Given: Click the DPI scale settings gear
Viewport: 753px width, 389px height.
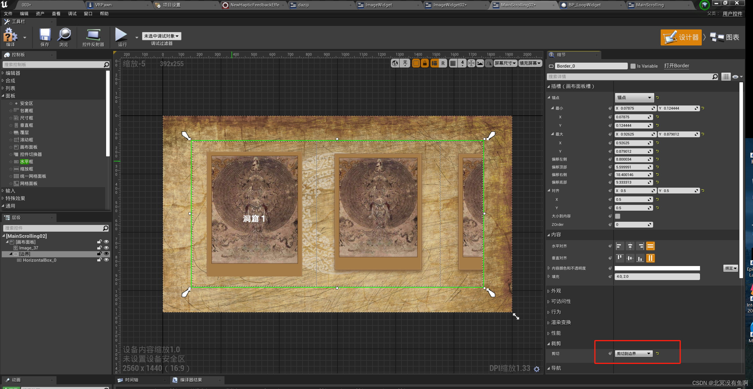Looking at the screenshot, I should click(536, 369).
